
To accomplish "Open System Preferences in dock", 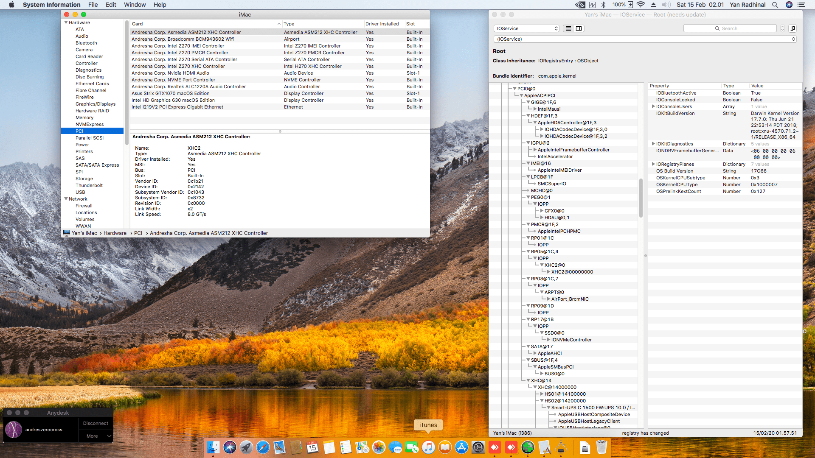I will (x=478, y=447).
